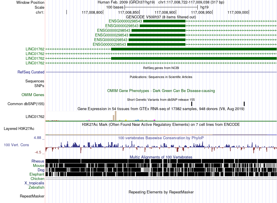Click the '100 Vert. Cons' track label
Image resolution: width=277 pixels, height=203 pixels.
pos(16,145)
